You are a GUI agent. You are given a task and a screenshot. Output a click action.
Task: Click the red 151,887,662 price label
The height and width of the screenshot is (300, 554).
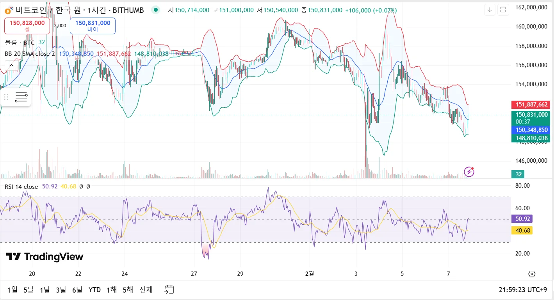pos(531,105)
